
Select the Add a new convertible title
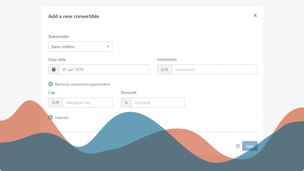tap(74, 16)
